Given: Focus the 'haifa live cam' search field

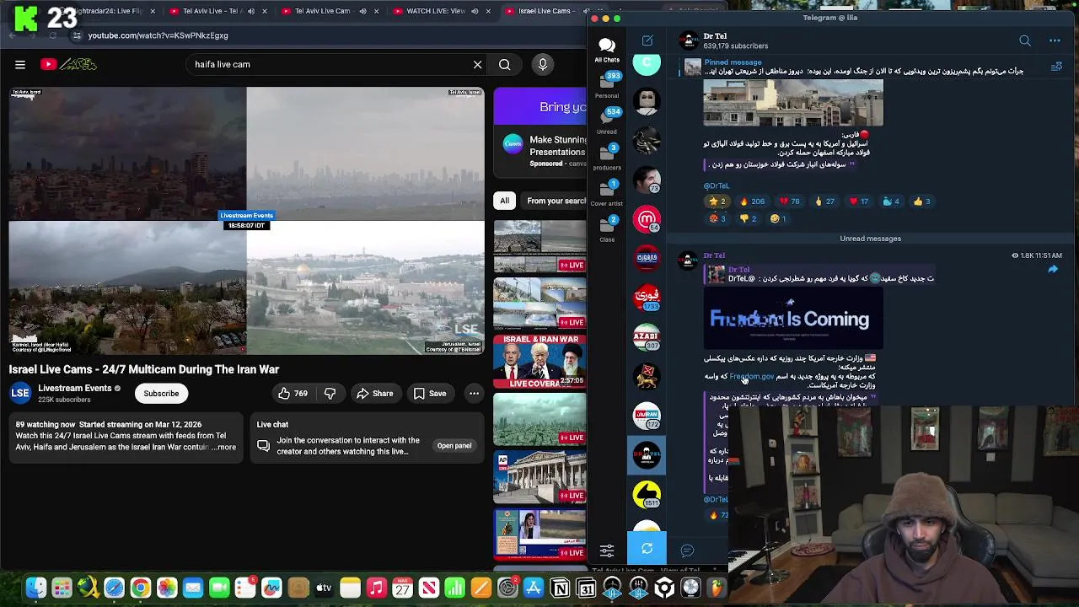Looking at the screenshot, I should coord(329,64).
